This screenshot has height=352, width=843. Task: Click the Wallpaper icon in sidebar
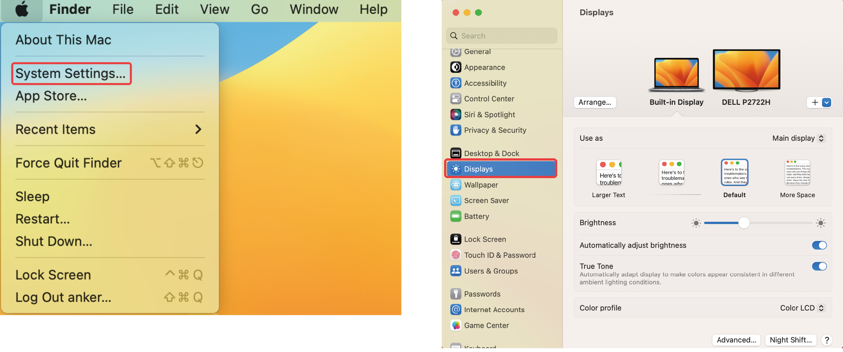[x=455, y=185]
